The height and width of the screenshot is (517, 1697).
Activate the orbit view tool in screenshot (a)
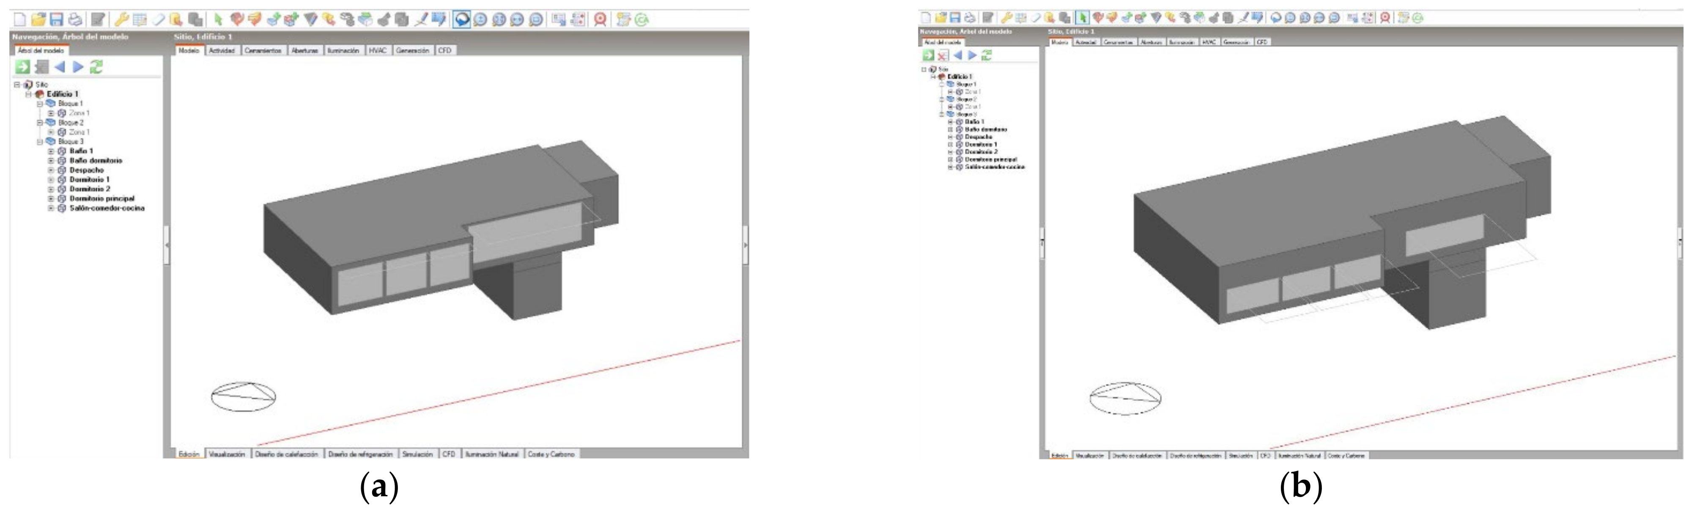point(462,20)
